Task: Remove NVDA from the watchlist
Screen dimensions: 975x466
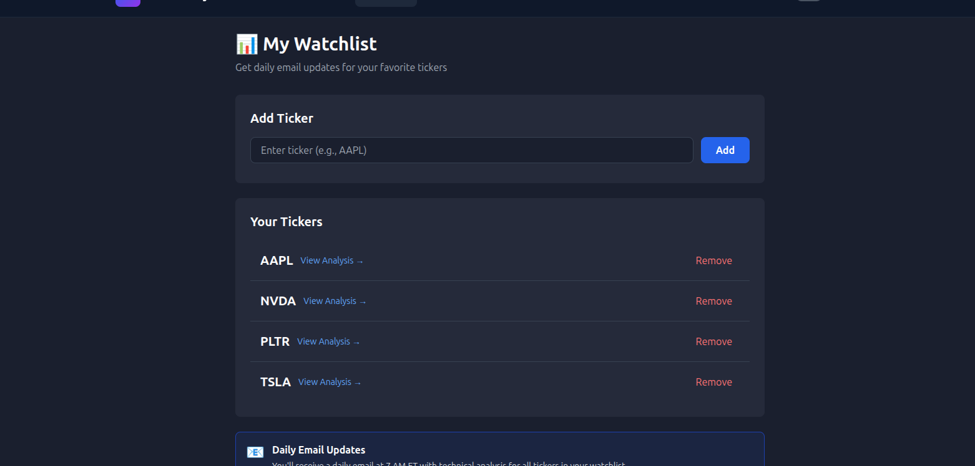Action: (x=713, y=301)
